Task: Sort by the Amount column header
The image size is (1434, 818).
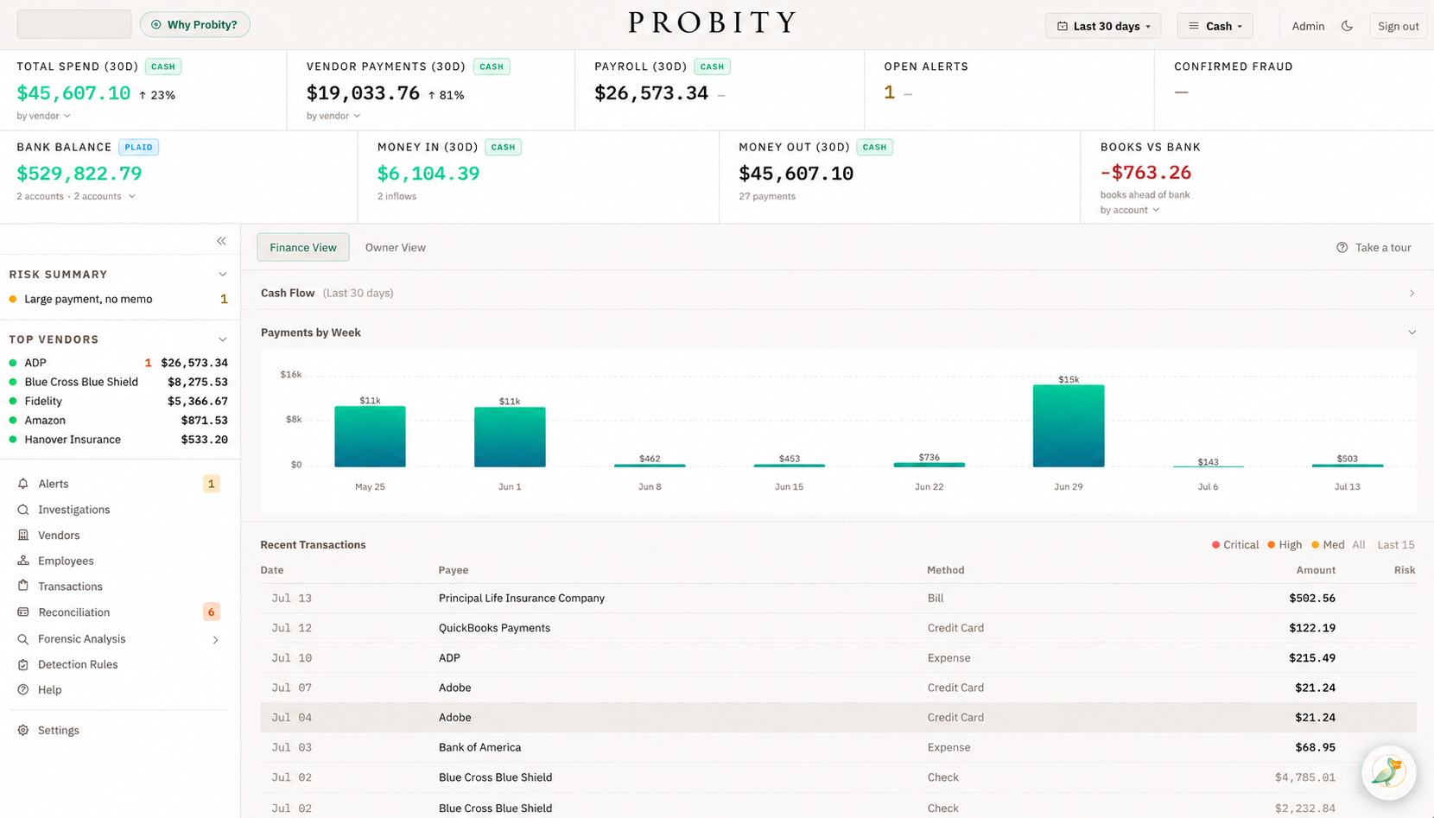Action: click(1316, 570)
